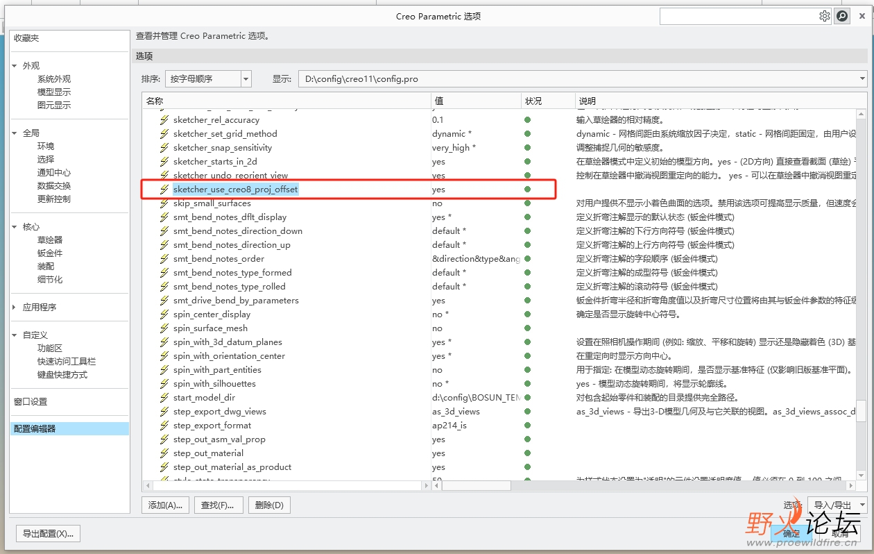The width and height of the screenshot is (874, 554).
Task: Select 数据交换 under 全局
Action: pos(54,186)
